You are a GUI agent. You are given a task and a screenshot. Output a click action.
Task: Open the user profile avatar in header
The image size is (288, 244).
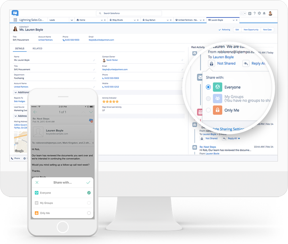[x=270, y=13]
